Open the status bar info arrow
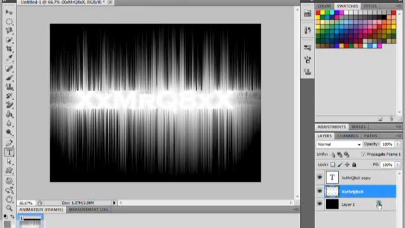The height and width of the screenshot is (228, 405). [x=115, y=203]
